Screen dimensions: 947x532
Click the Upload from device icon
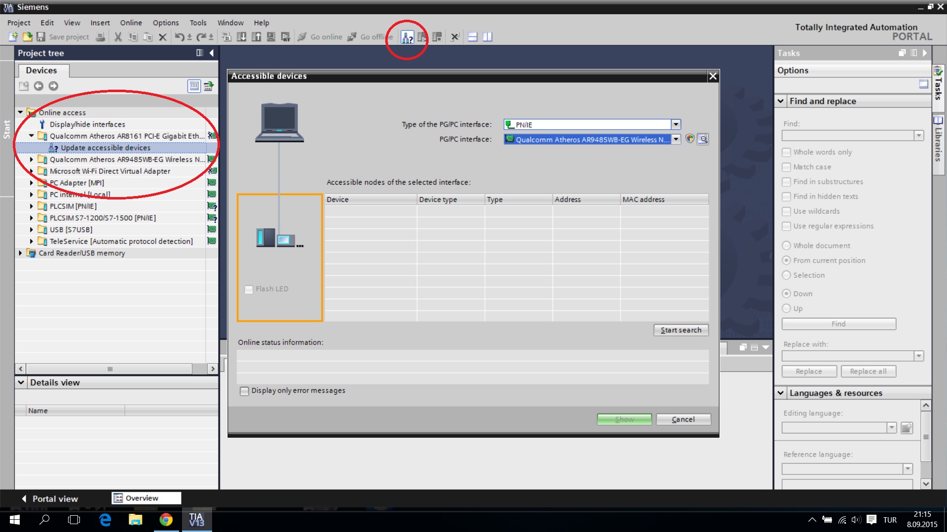pyautogui.click(x=256, y=37)
